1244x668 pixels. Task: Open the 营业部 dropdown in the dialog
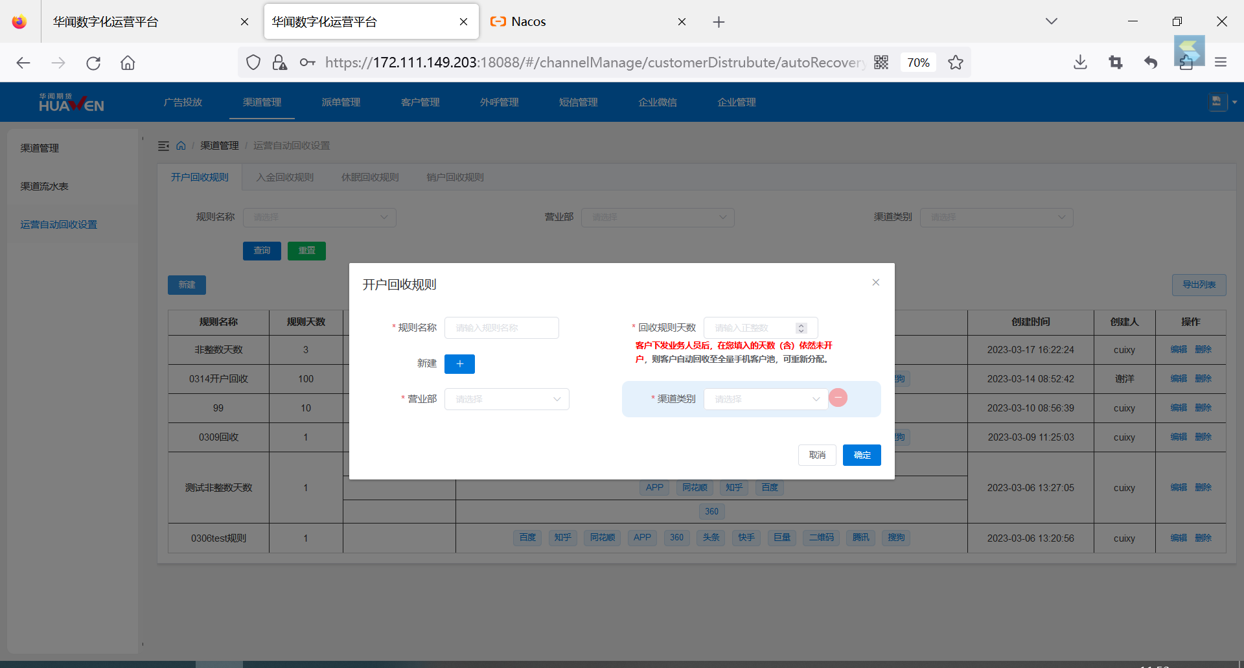coord(507,399)
